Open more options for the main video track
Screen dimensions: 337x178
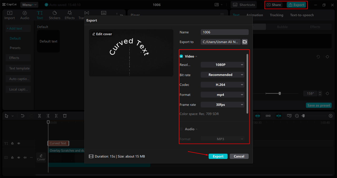tap(31, 158)
